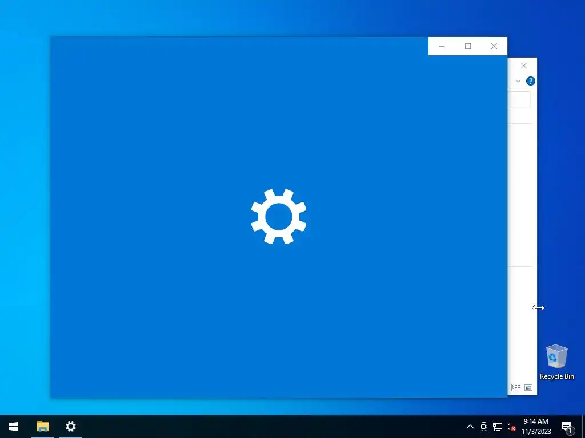The image size is (585, 438).
Task: Maximize the Settings window
Action: tap(468, 46)
